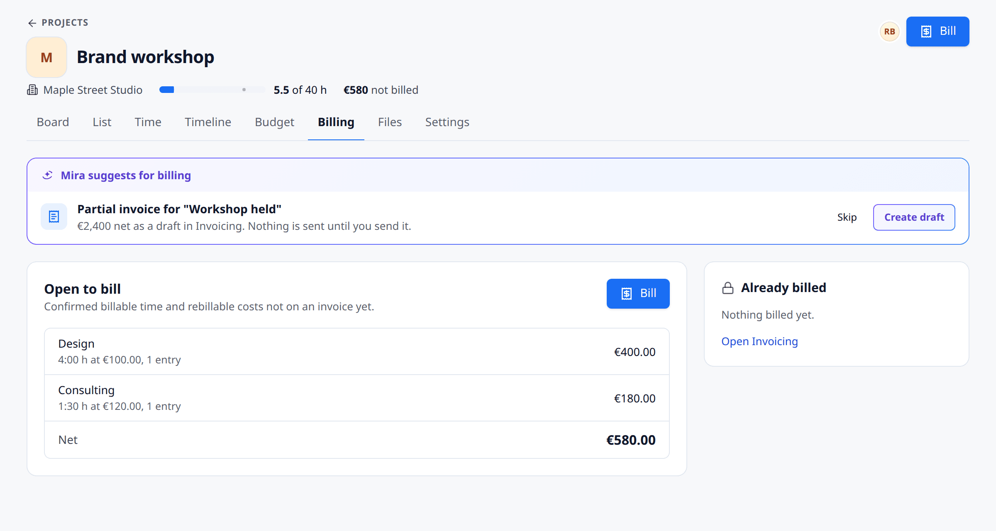The image size is (996, 531).
Task: Open the project Settings tab
Action: [447, 122]
